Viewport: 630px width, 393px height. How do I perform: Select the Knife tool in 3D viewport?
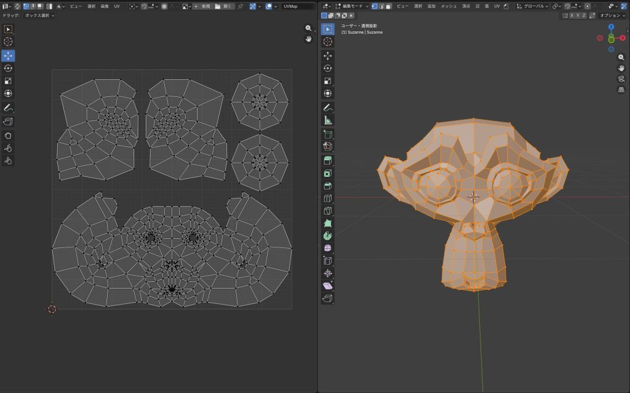click(x=328, y=210)
